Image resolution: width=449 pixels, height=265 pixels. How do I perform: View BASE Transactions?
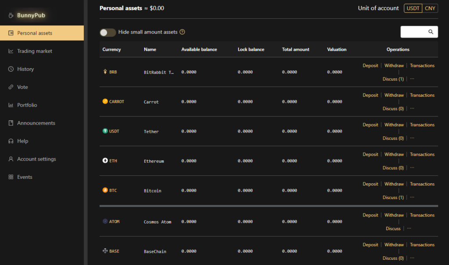click(422, 245)
